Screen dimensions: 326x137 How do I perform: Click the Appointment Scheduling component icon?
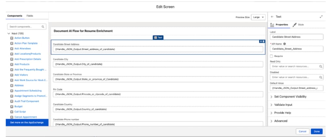(x=12, y=91)
